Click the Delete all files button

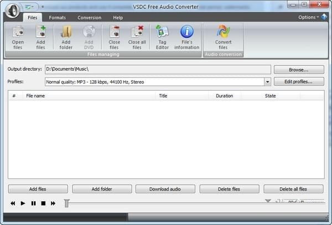pyautogui.click(x=293, y=189)
